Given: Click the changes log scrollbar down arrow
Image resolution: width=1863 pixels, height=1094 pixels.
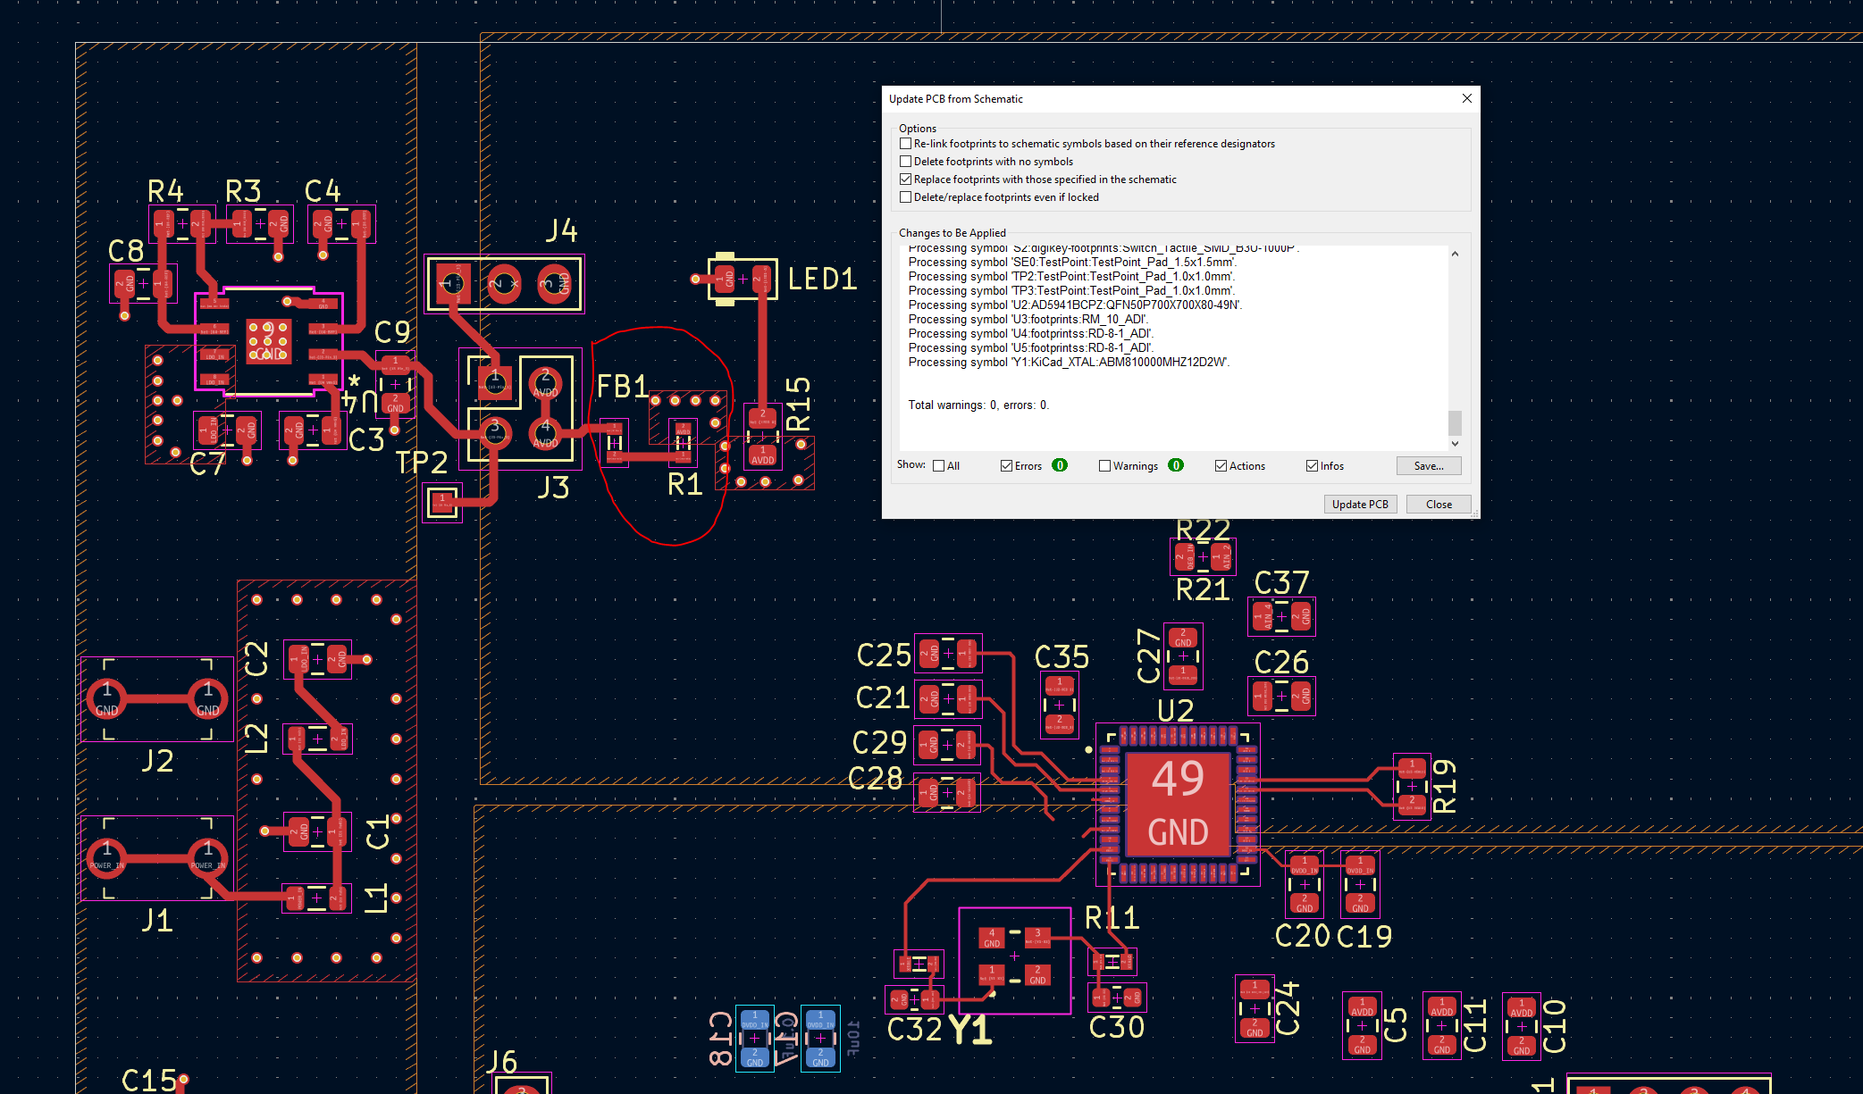Looking at the screenshot, I should click(x=1455, y=443).
